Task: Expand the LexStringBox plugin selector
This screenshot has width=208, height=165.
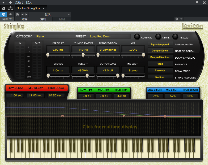Action: pyautogui.click(x=31, y=8)
